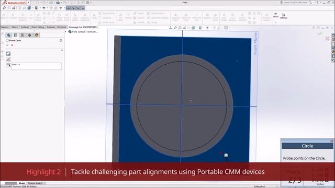The width and height of the screenshot is (335, 188).
Task: Switch to the DimXpert tab
Action: (62, 27)
